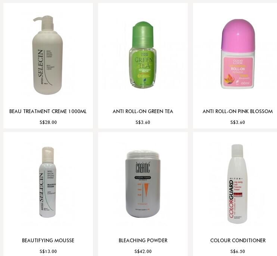277x256 pixels.
Task: Go to ANTI ROLL-ON PINK BLOSSOM page
Action: [237, 112]
